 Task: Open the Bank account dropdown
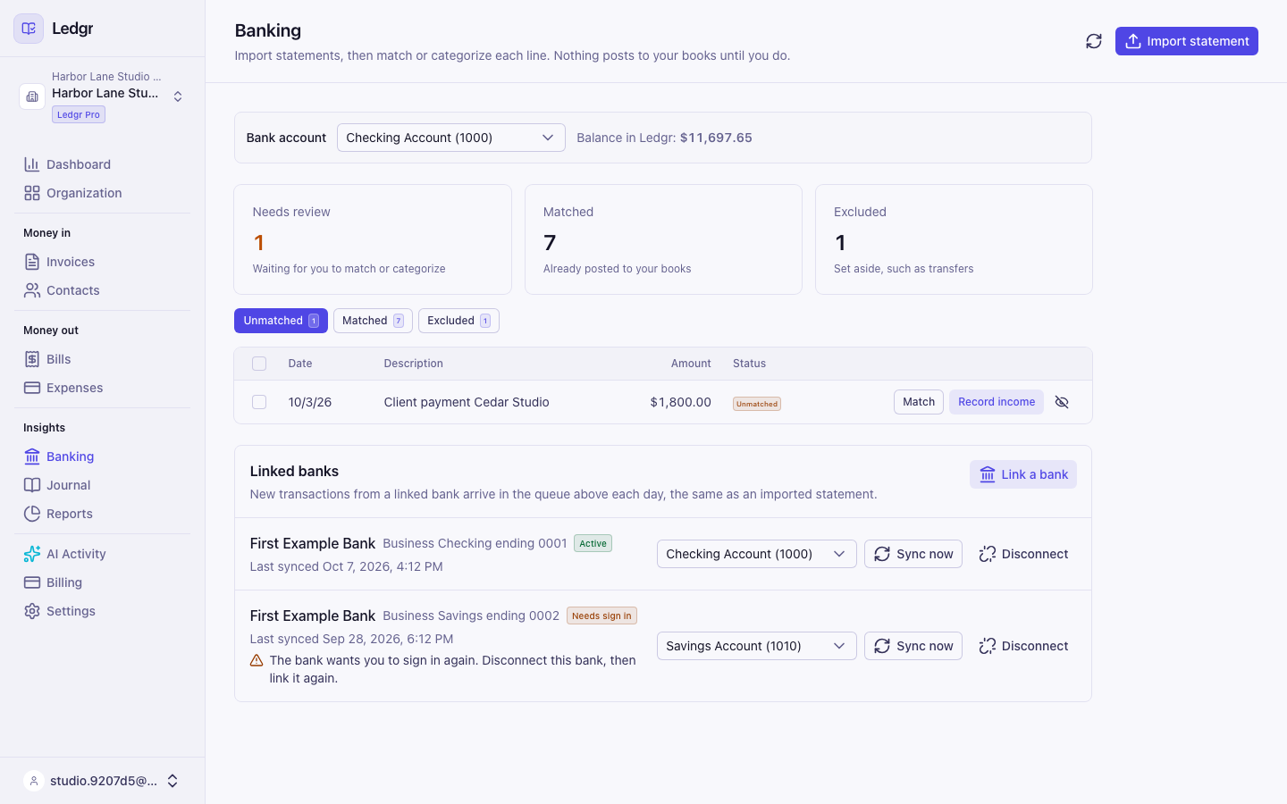coord(451,138)
